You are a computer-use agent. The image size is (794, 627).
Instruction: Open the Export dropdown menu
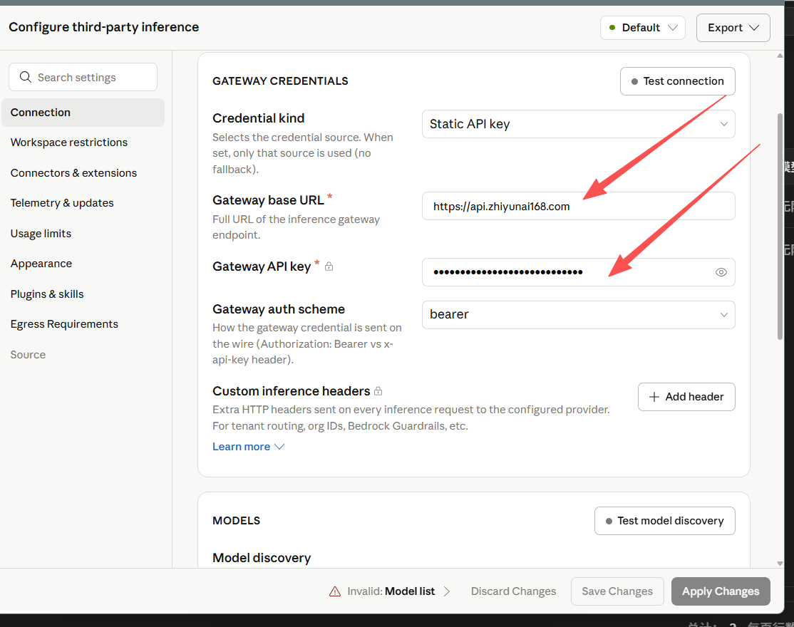(733, 28)
